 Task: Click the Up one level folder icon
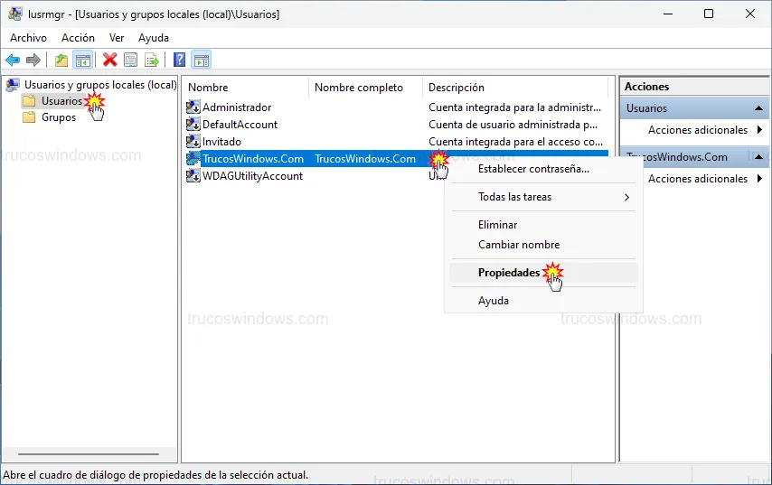61,61
